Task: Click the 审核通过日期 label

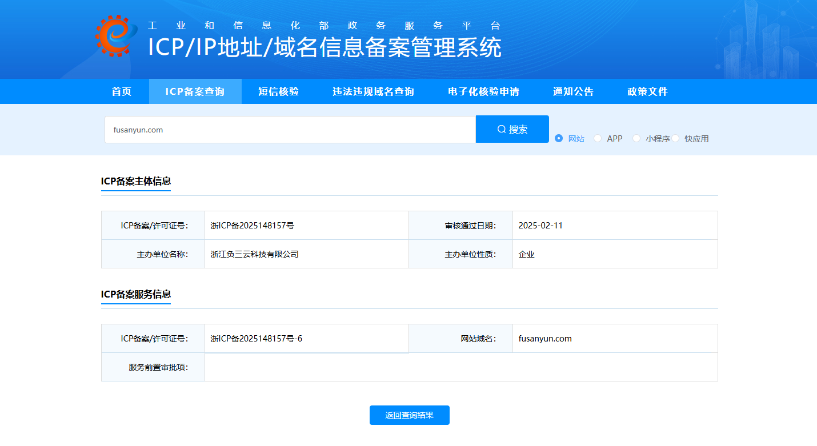Action: [471, 226]
